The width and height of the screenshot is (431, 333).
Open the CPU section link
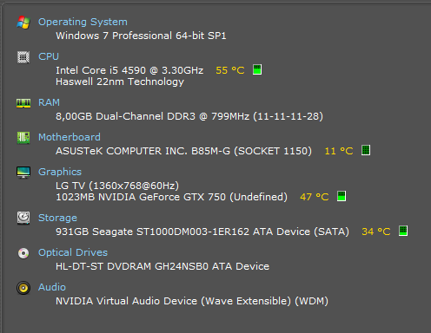click(49, 56)
